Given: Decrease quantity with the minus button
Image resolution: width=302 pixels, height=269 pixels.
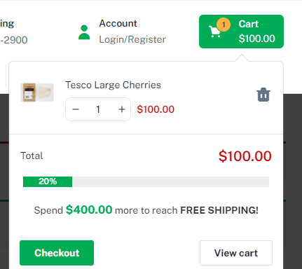Looking at the screenshot, I should pyautogui.click(x=76, y=109).
